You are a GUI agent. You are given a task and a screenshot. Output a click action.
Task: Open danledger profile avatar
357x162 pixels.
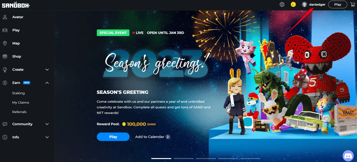(304, 4)
